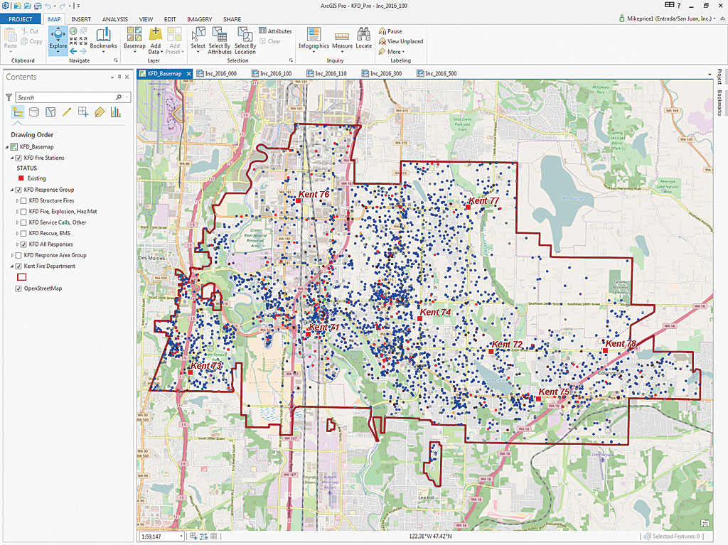Uncheck KFD Fire Stations layer
Screen dimensions: 728x545
tap(18, 158)
